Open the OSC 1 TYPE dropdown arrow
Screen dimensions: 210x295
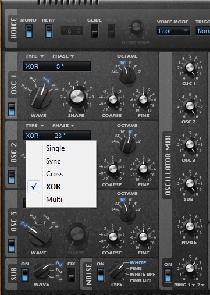click(x=42, y=56)
